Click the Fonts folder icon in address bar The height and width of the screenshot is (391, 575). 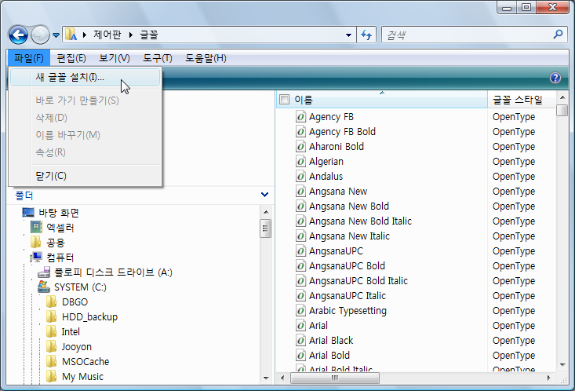pos(71,35)
